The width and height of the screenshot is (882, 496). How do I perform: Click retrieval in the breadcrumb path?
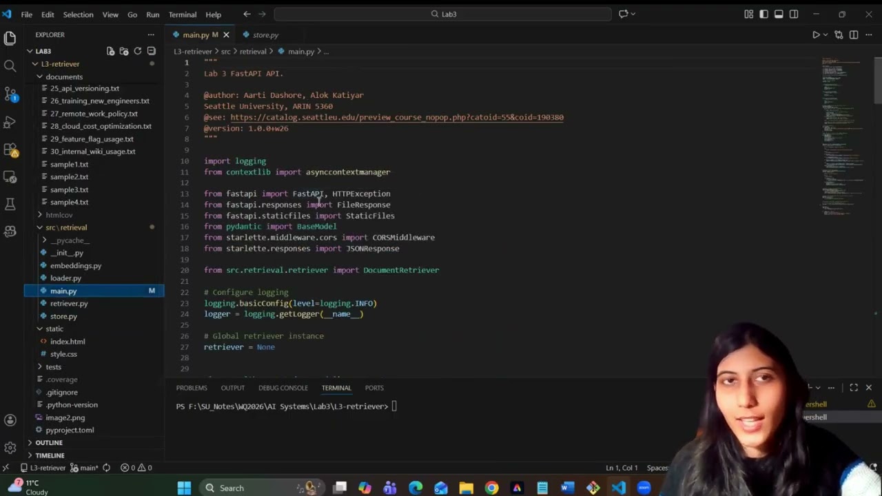click(x=253, y=52)
